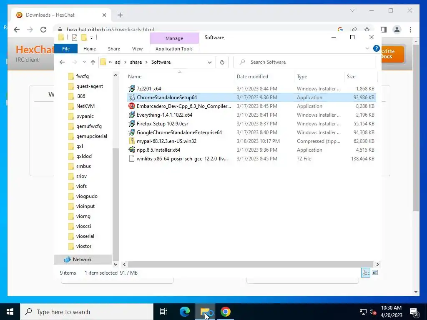Switch to the Home ribbon tab

[90, 49]
